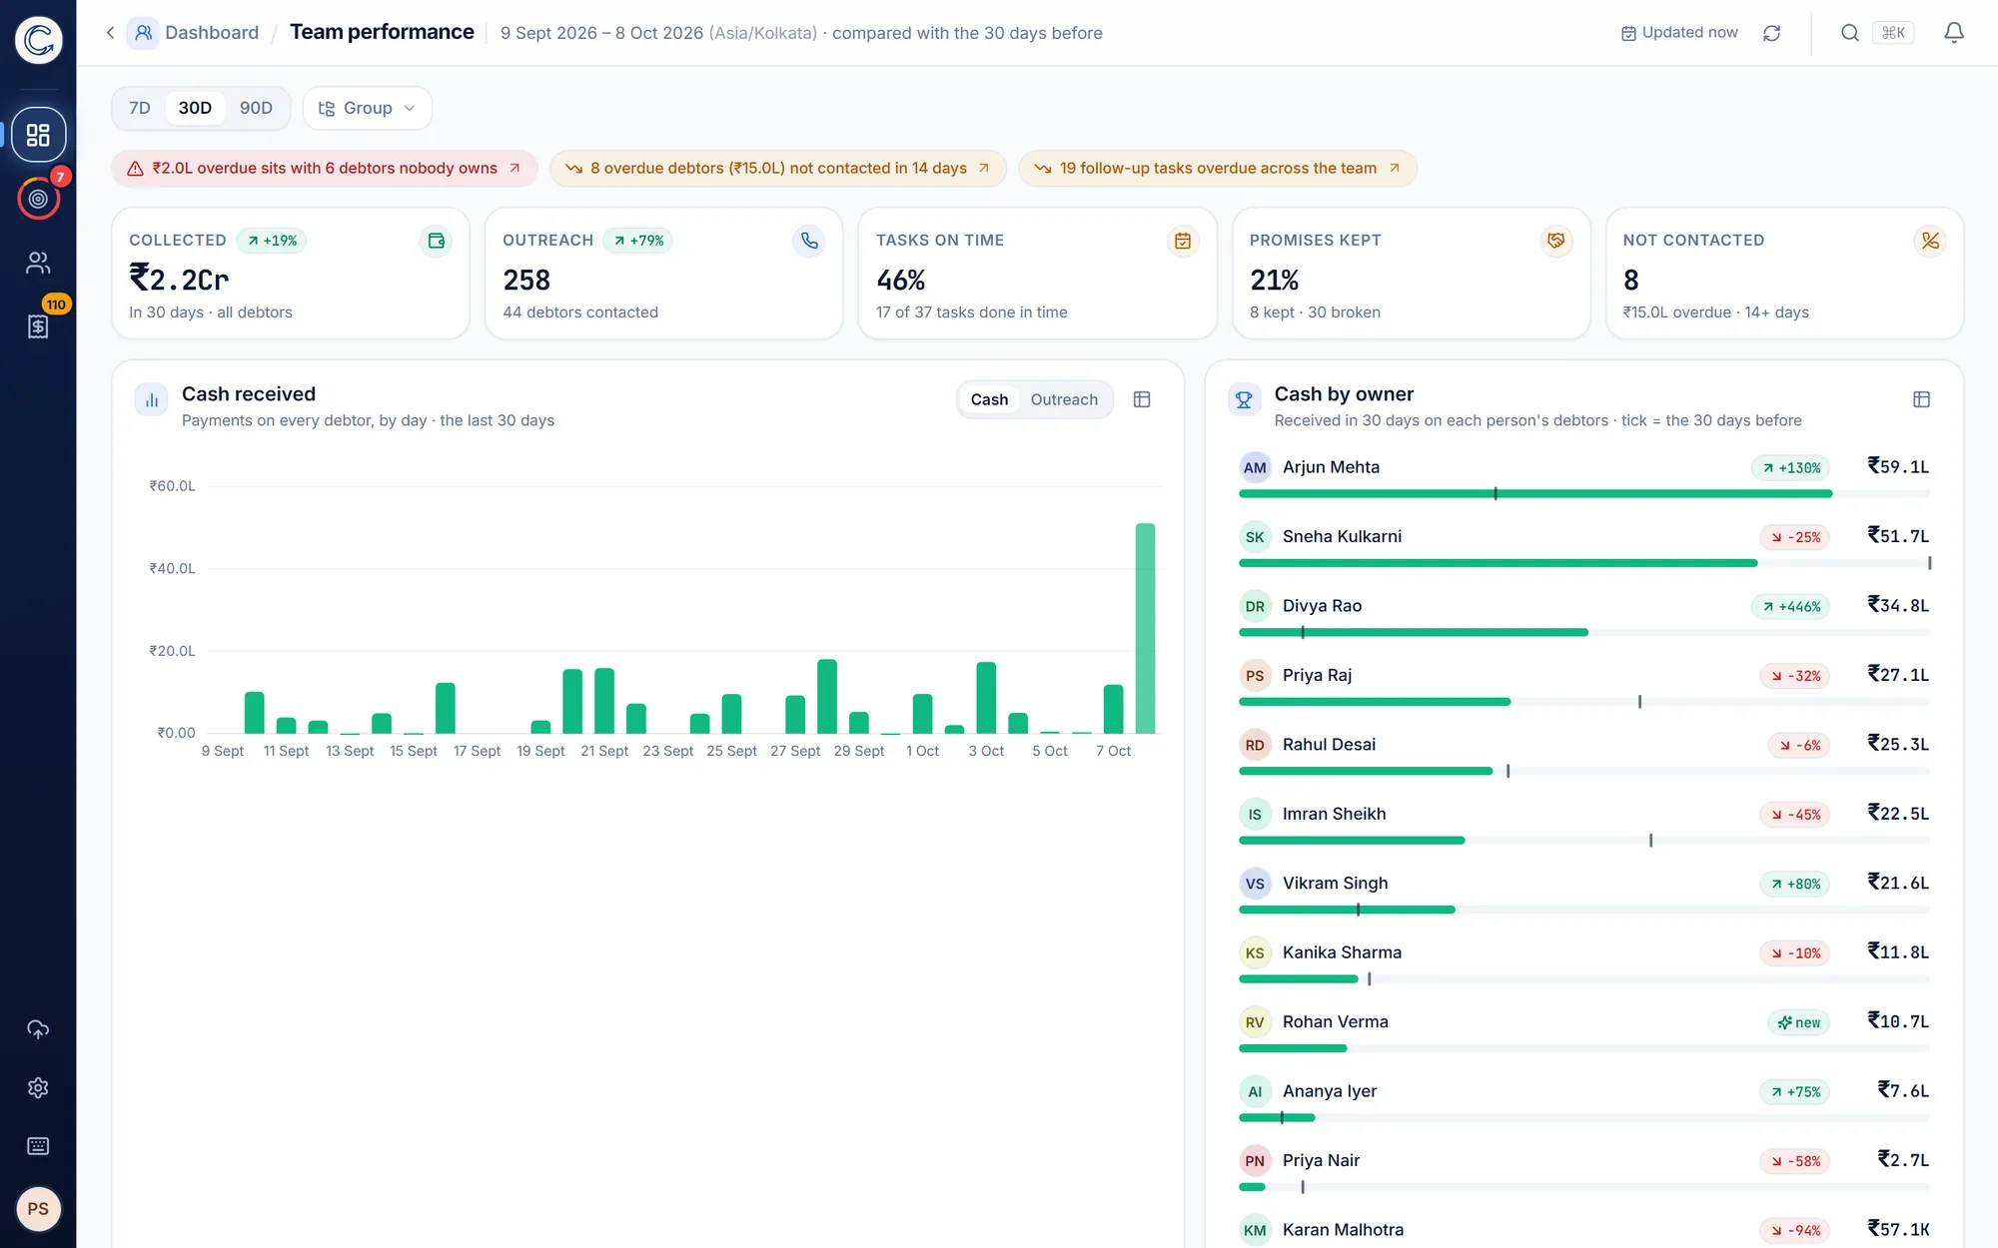Open Dashboard breadcrumb
The height and width of the screenshot is (1248, 1998).
pyautogui.click(x=211, y=33)
